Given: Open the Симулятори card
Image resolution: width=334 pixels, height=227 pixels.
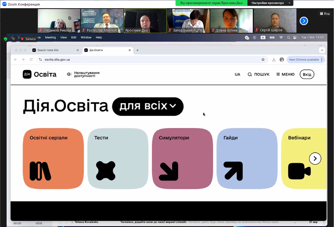Looking at the screenshot, I should pos(182,158).
